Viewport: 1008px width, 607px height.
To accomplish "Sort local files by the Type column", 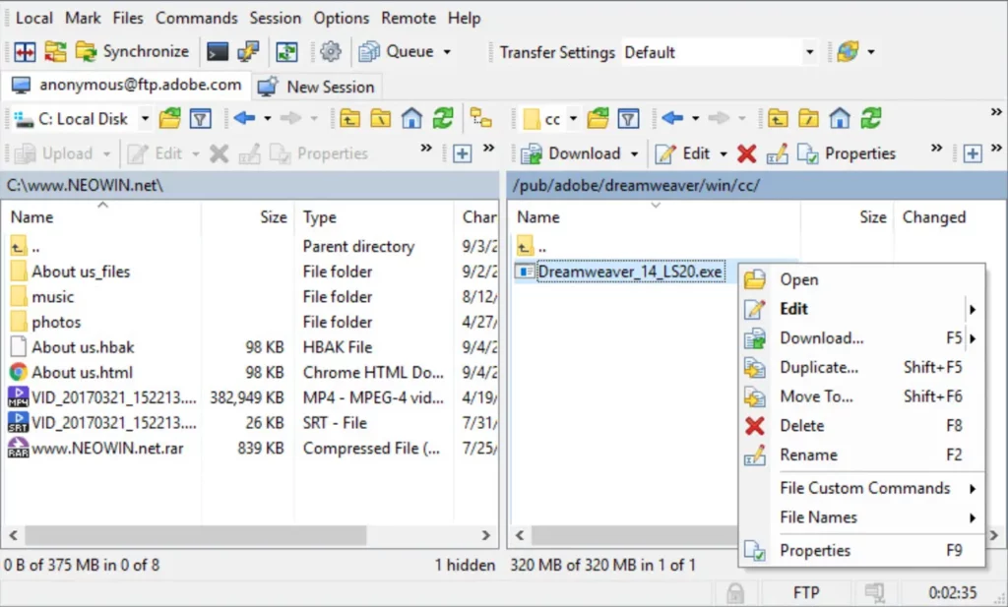I will click(x=373, y=217).
